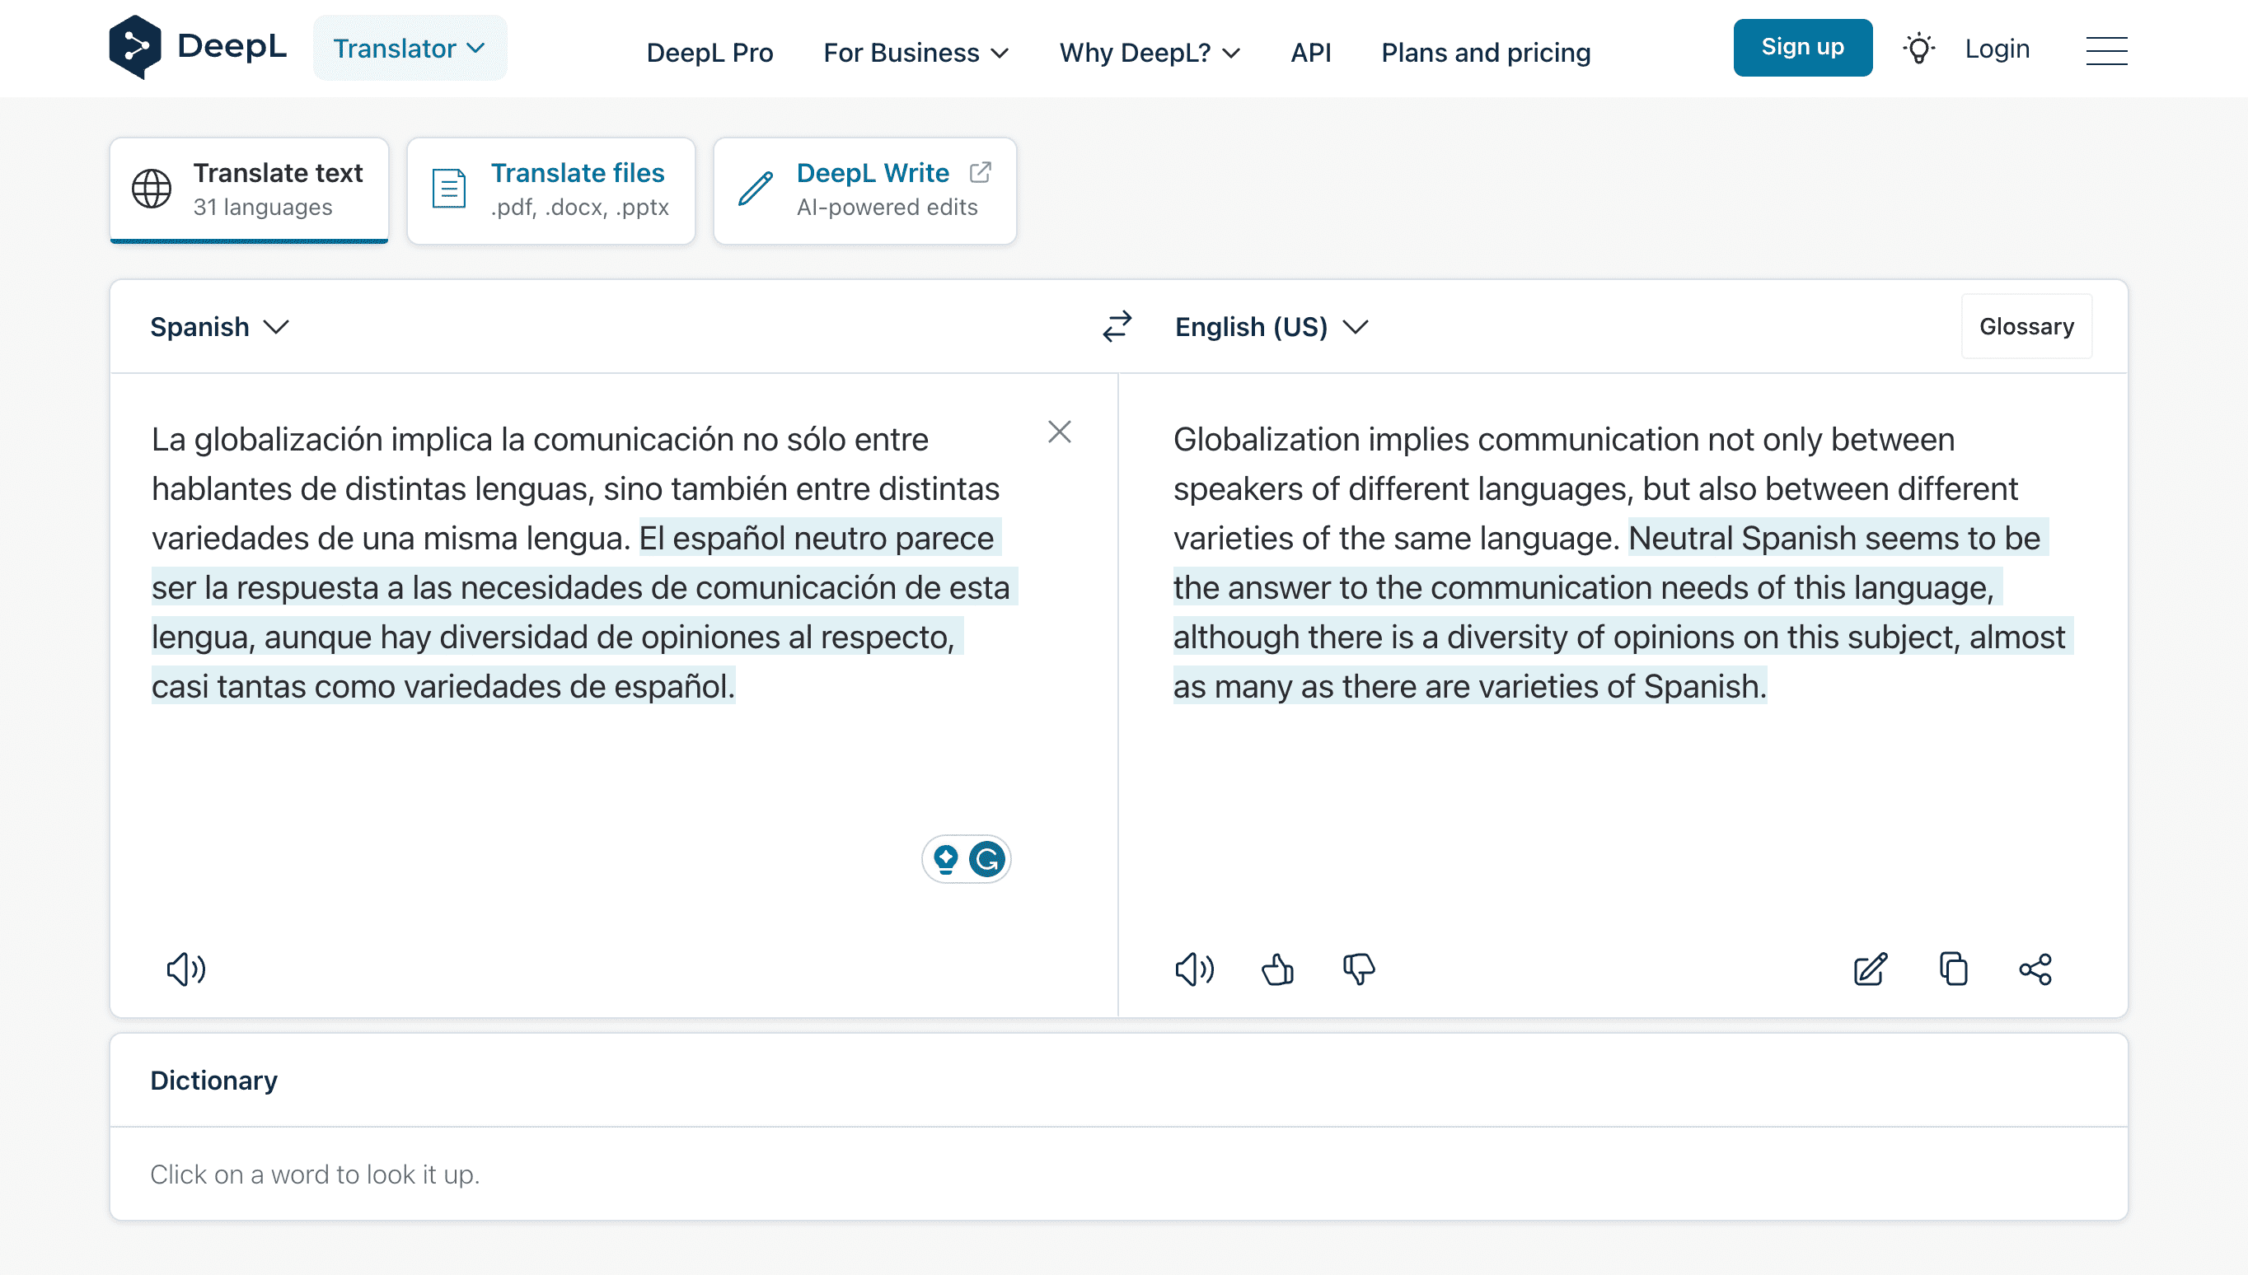
Task: Open the Glossary
Action: [x=2026, y=327]
